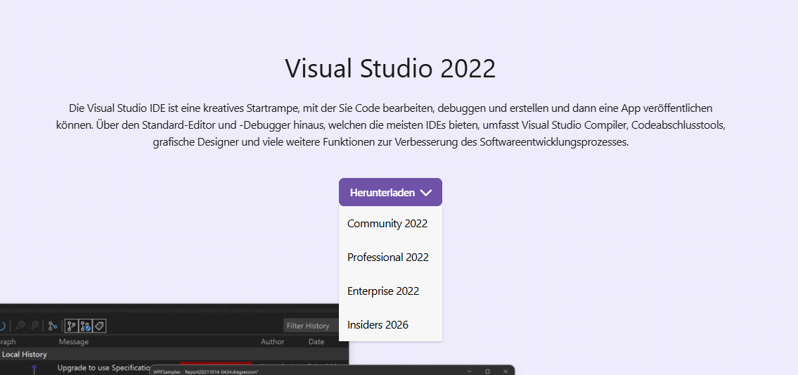Minimize the WPFSamples diagsession window
The image size is (798, 375).
point(469,371)
